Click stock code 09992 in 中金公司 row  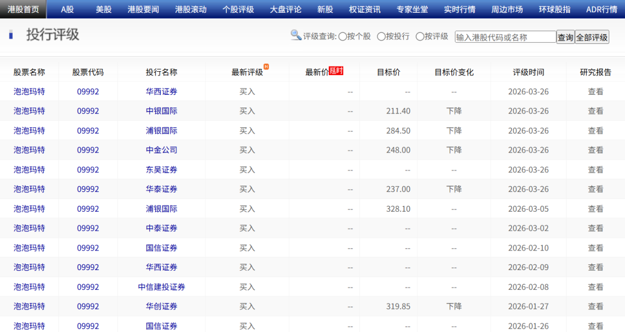click(x=88, y=150)
